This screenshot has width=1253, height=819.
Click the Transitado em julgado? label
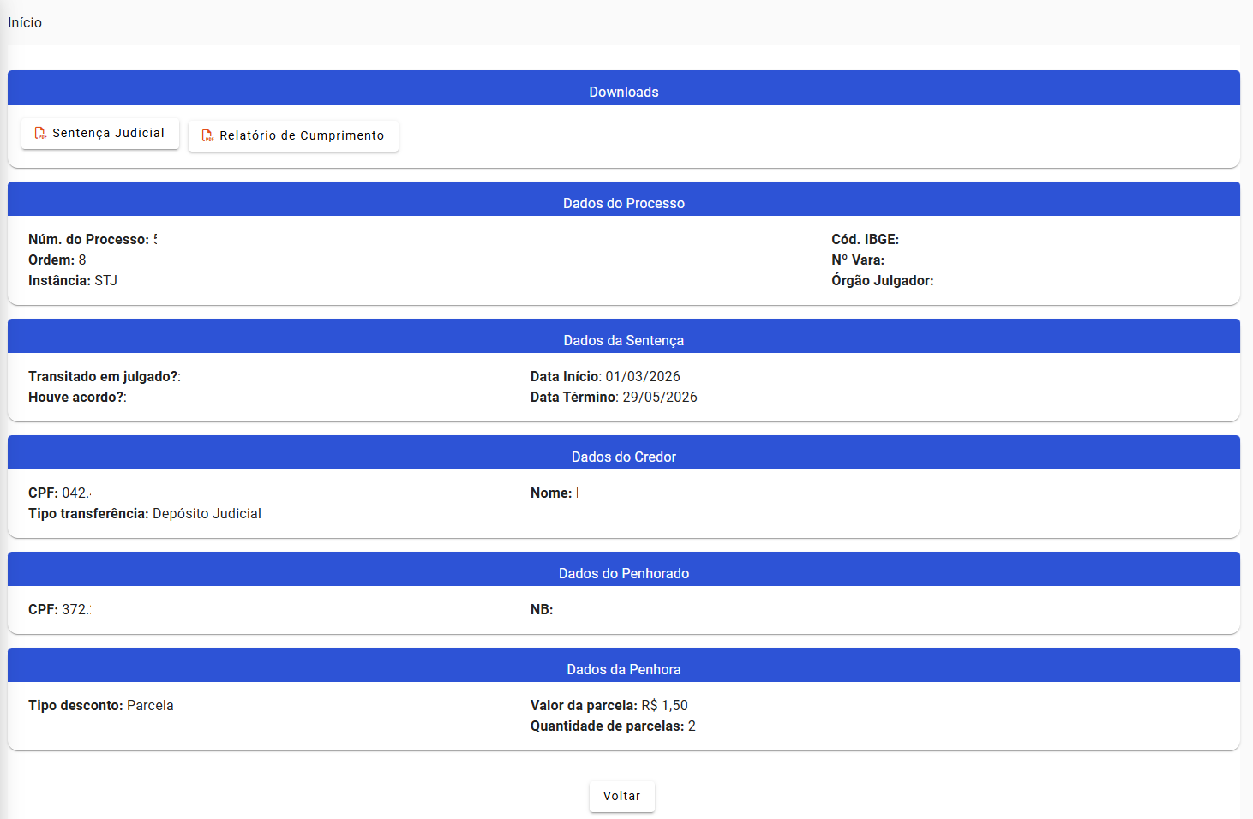pos(105,376)
